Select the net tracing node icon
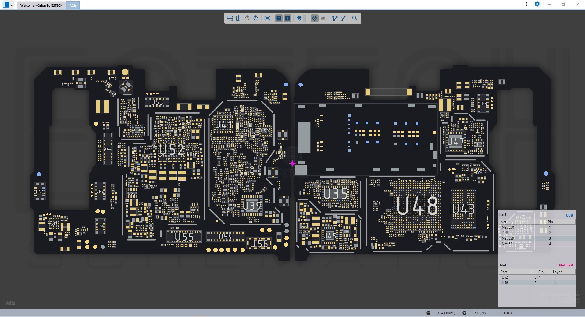The height and width of the screenshot is (317, 585). pos(334,18)
